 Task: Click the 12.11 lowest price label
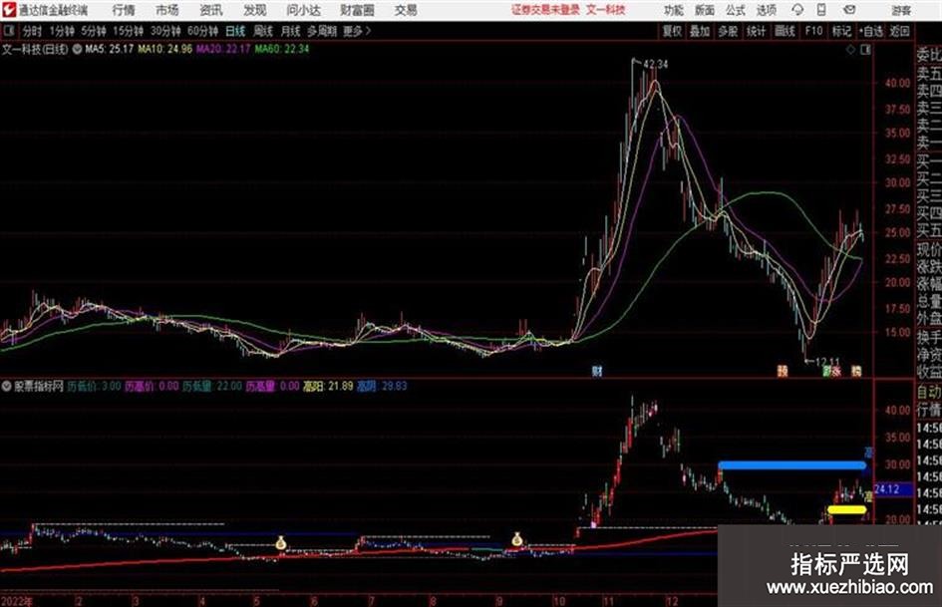click(827, 362)
